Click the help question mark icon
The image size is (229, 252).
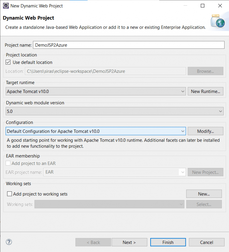[x=9, y=242]
